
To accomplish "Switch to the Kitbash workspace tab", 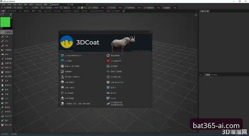I will click(76, 11).
